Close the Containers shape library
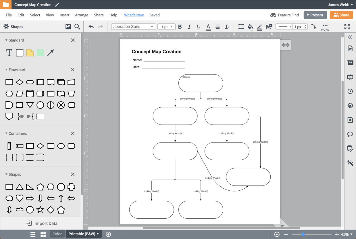The height and width of the screenshot is (239, 356). point(73,133)
